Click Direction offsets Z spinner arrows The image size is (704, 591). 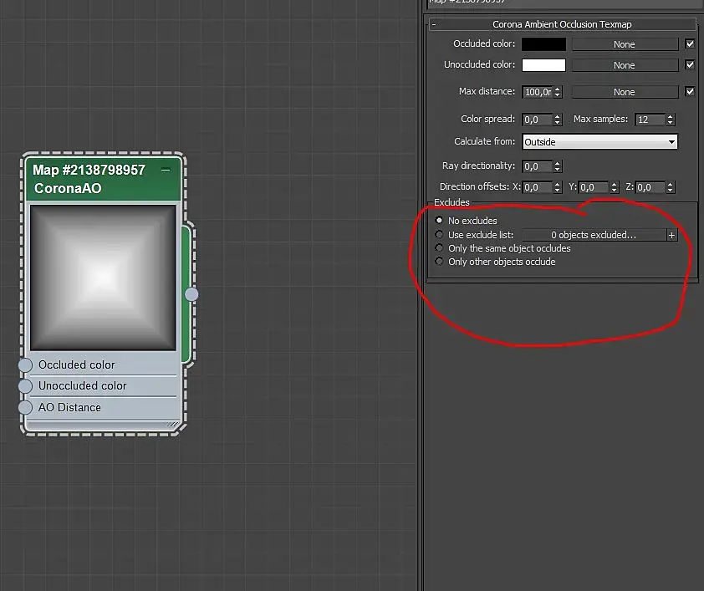[670, 187]
